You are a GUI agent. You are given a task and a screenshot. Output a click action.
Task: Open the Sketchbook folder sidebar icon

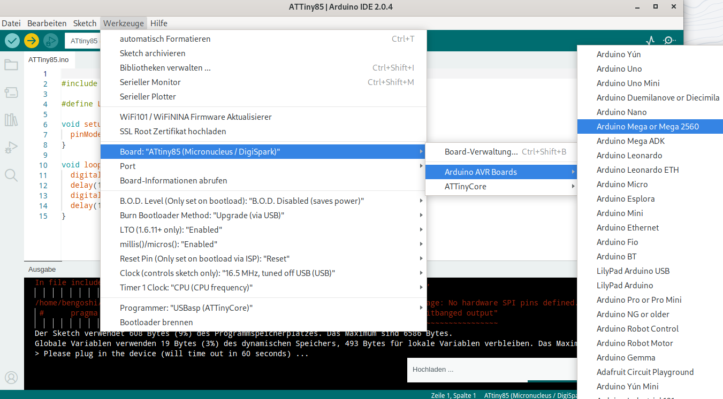pyautogui.click(x=11, y=65)
